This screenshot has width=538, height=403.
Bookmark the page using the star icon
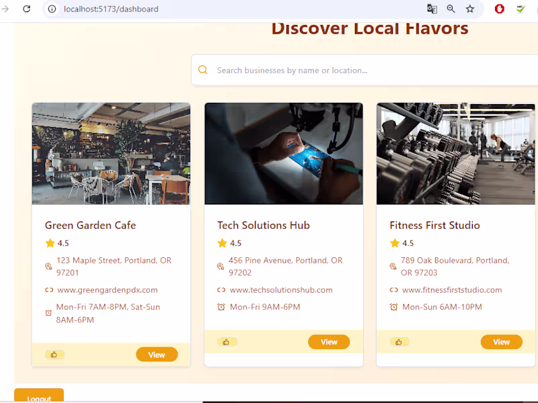[x=470, y=9]
